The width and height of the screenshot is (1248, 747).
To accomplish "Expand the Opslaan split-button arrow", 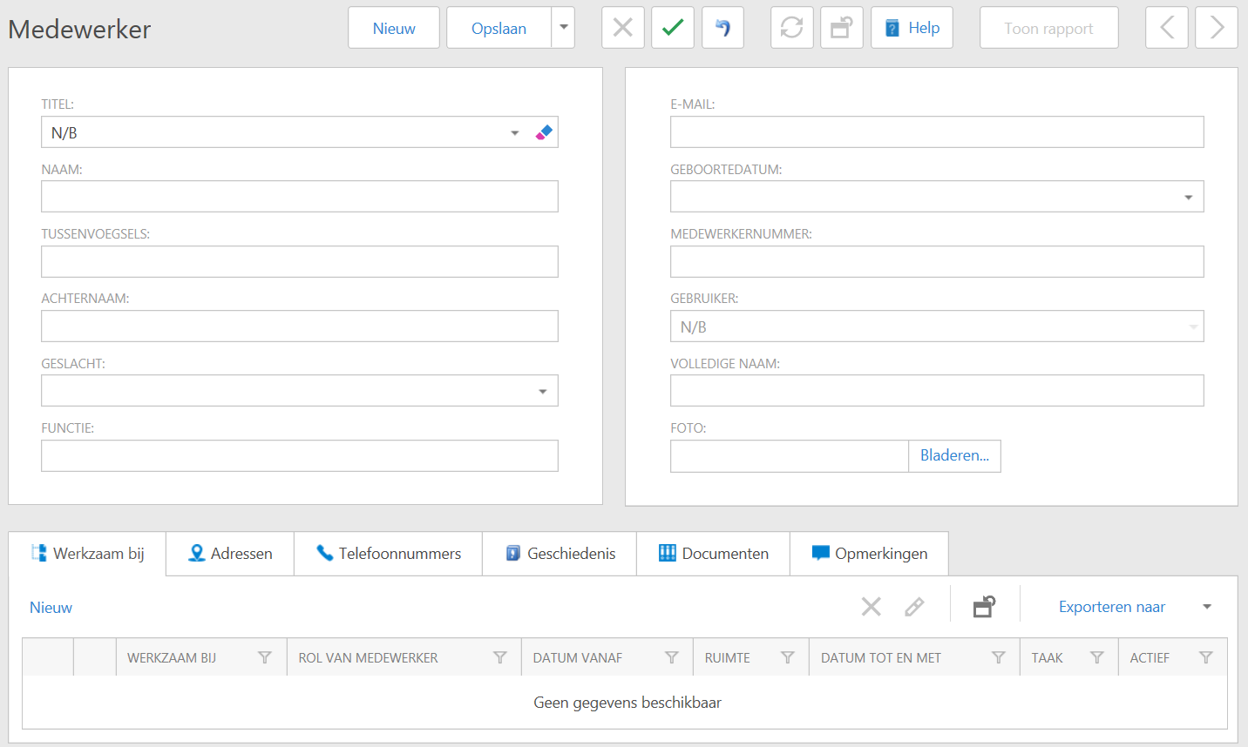I will (x=564, y=28).
